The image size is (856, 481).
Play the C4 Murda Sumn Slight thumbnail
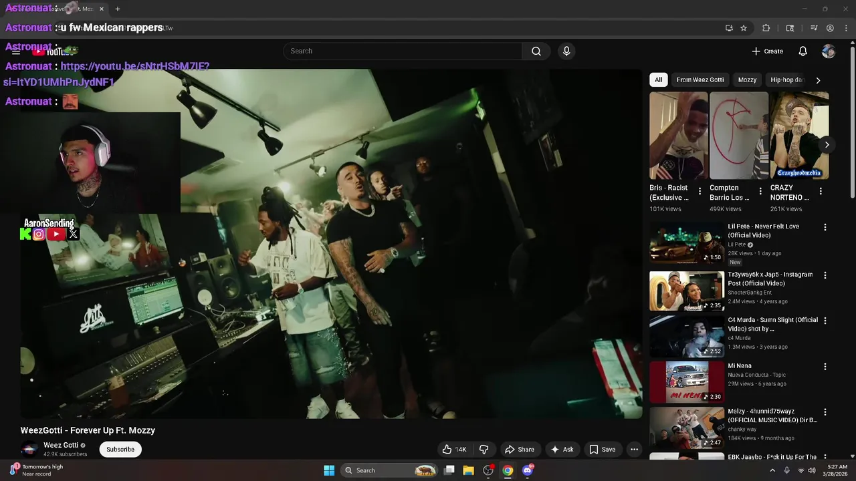pos(687,337)
